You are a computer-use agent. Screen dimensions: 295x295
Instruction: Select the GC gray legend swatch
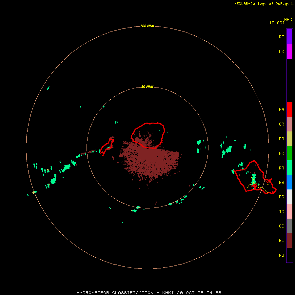(x=289, y=226)
